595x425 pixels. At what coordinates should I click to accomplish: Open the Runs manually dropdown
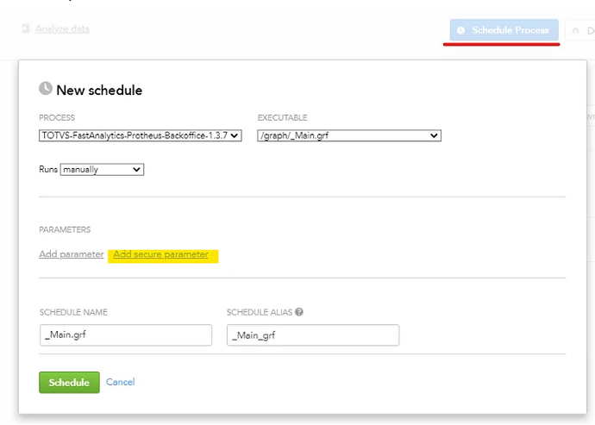[102, 170]
